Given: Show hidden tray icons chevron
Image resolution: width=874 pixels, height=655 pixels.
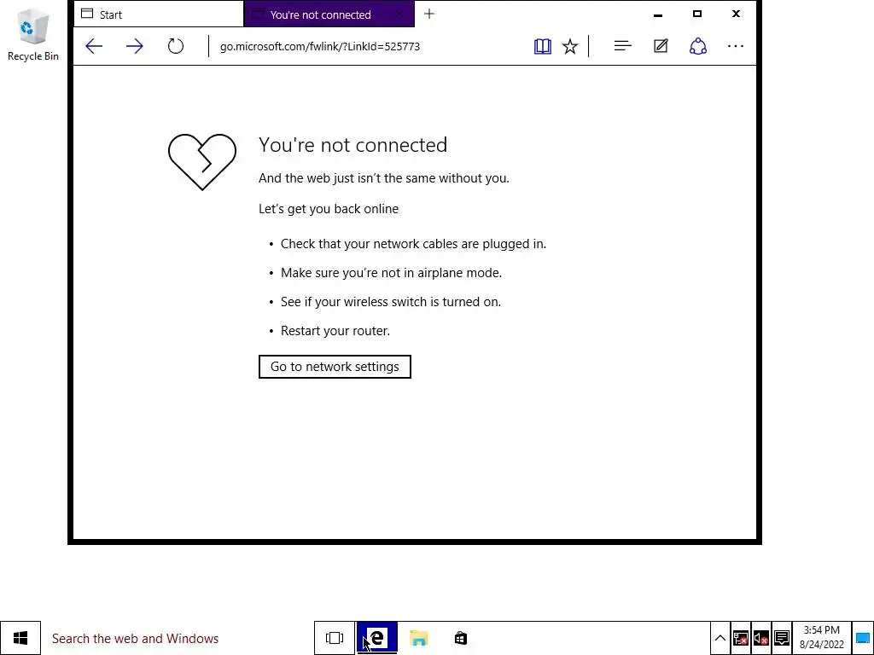Looking at the screenshot, I should pyautogui.click(x=720, y=638).
